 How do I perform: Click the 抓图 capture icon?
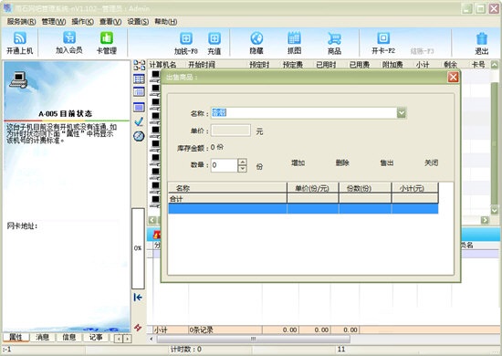(294, 38)
